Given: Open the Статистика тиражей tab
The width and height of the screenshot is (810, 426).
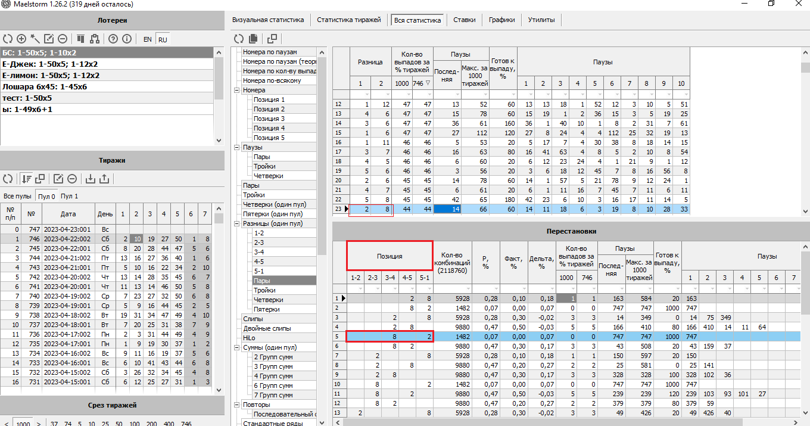Looking at the screenshot, I should point(348,20).
